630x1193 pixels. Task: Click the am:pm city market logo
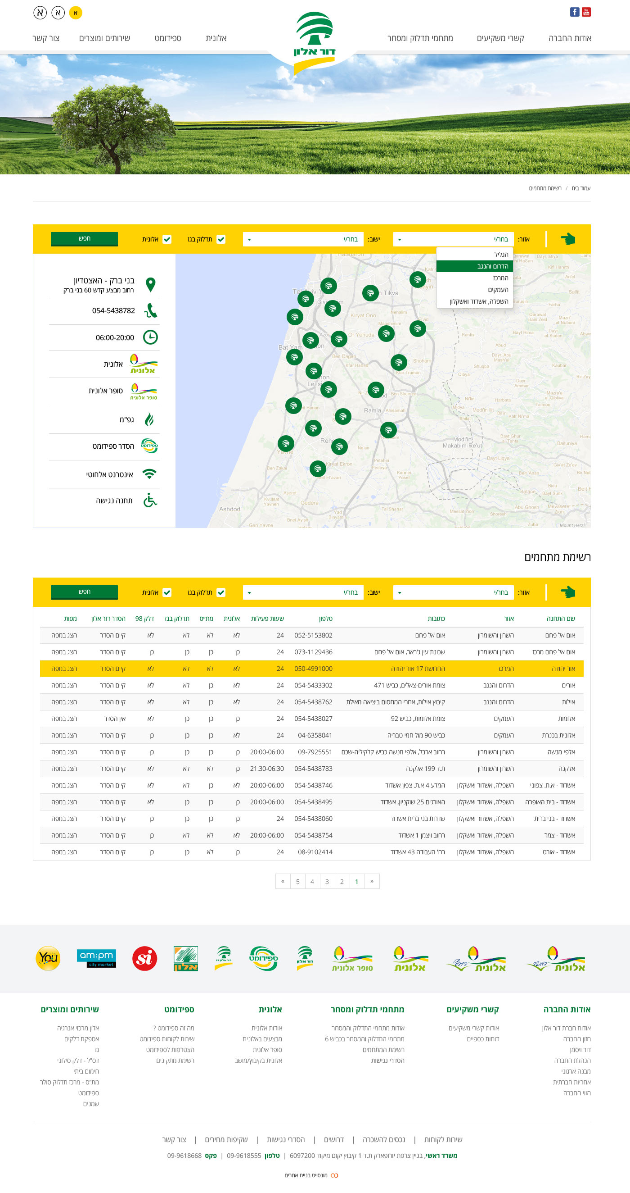96,958
